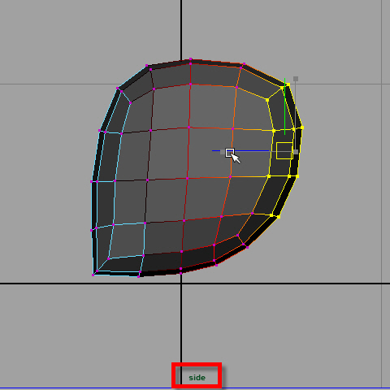The height and width of the screenshot is (390, 390).
Task: Click the yellow square plane handle
Action: coord(284,150)
